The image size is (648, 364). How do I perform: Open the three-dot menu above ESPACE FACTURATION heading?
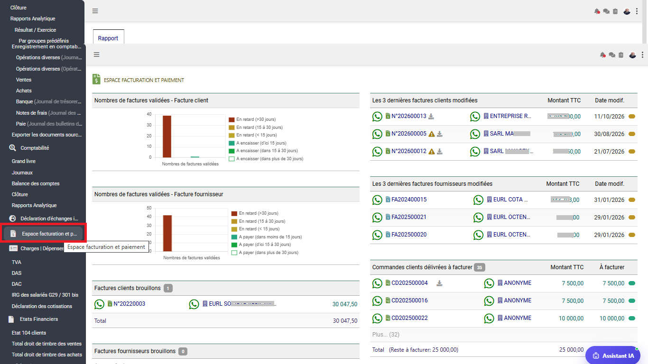pyautogui.click(x=642, y=55)
